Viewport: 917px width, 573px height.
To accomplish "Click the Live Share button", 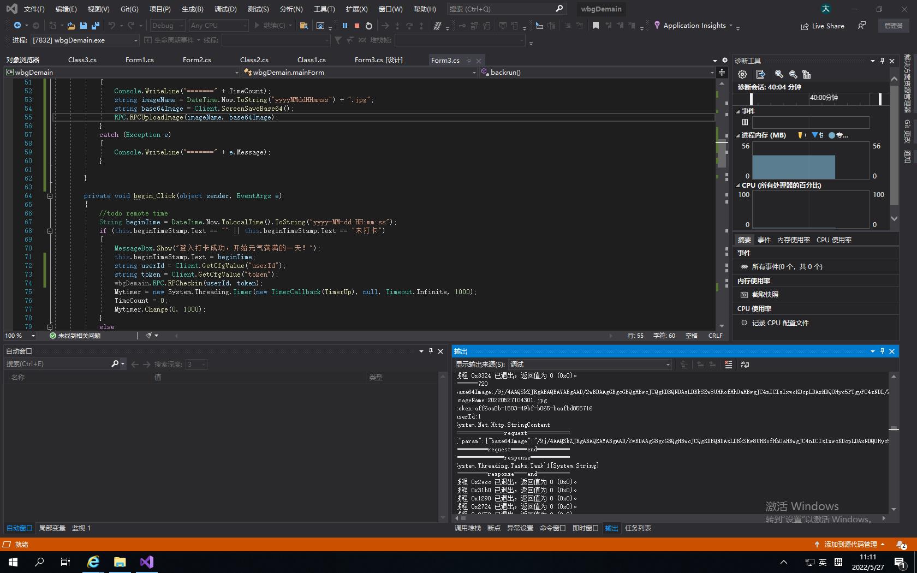I will coord(822,26).
